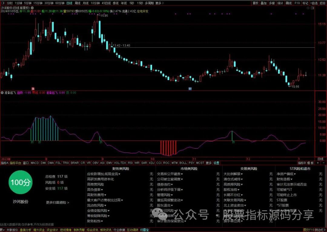
Task: Open the F10 company info
Action: 297,3
